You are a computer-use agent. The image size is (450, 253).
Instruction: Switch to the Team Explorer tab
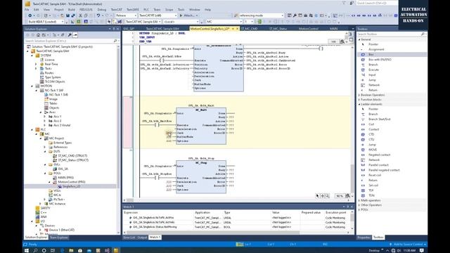tap(58, 238)
